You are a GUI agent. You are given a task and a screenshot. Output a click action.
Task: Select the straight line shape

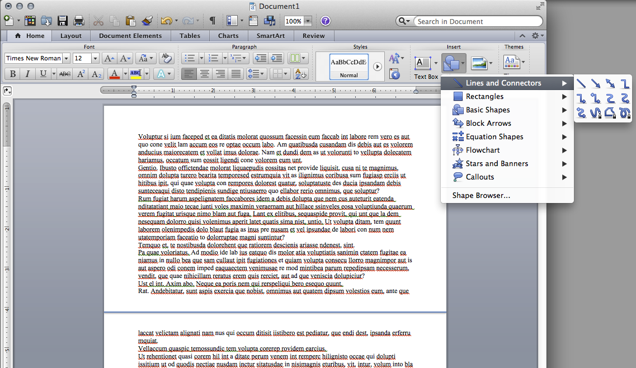582,84
